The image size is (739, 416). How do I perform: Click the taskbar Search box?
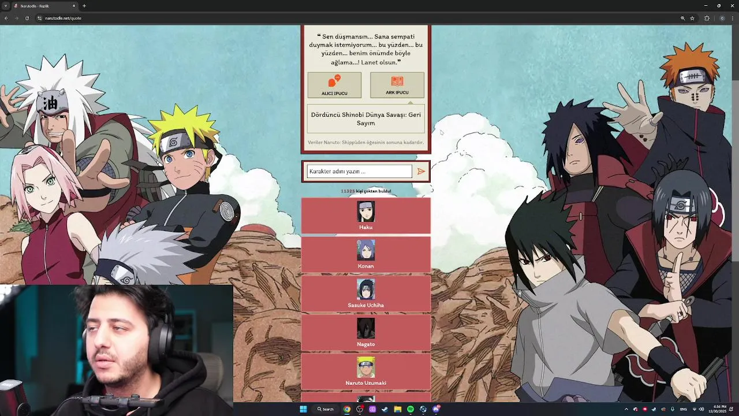[x=326, y=409]
